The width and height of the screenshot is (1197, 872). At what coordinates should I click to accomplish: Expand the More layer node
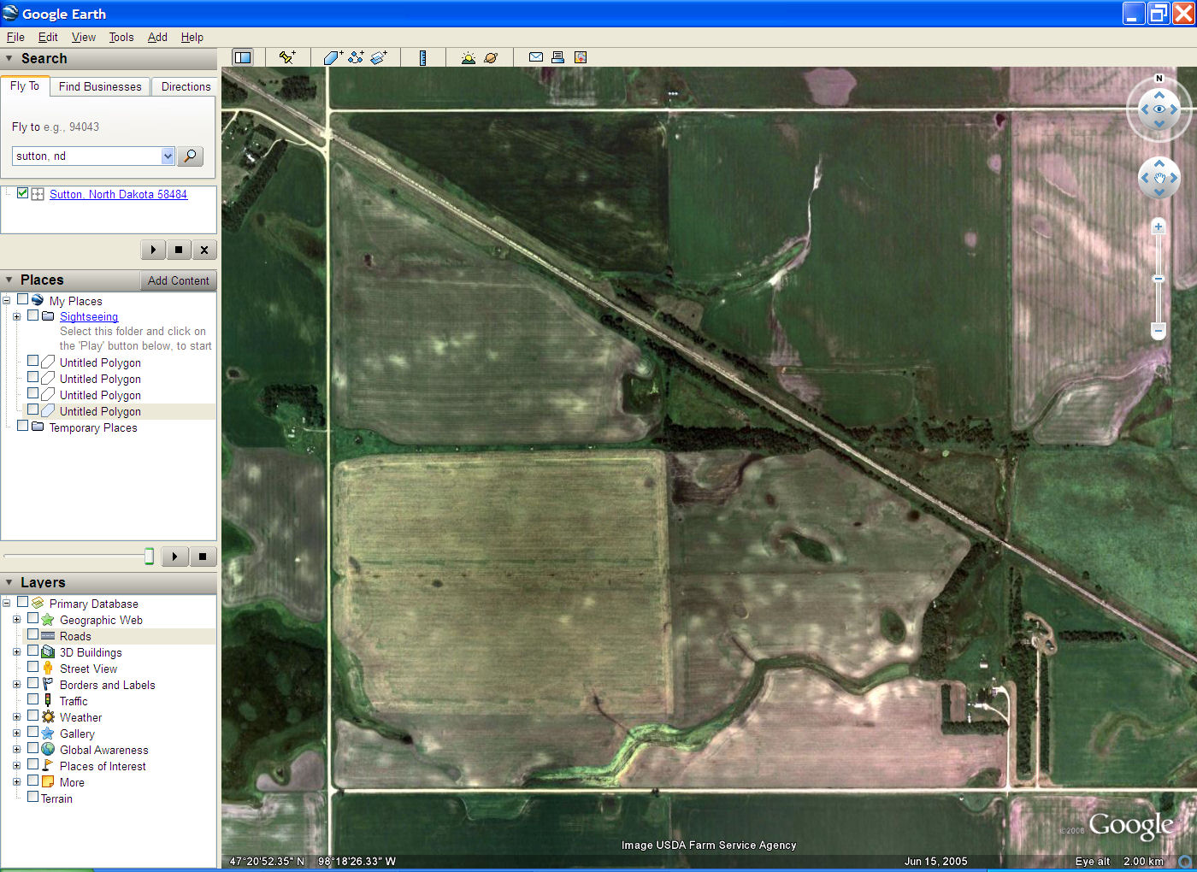16,782
